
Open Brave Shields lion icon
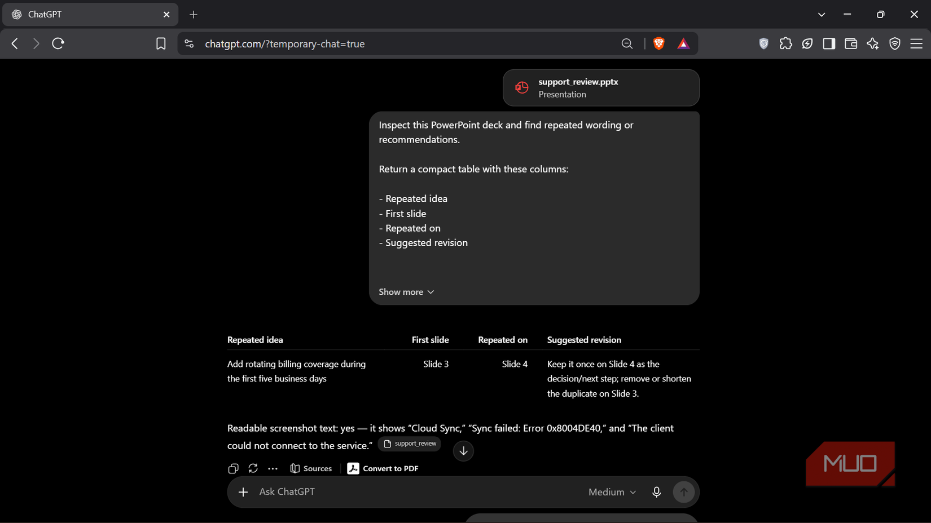coord(658,43)
